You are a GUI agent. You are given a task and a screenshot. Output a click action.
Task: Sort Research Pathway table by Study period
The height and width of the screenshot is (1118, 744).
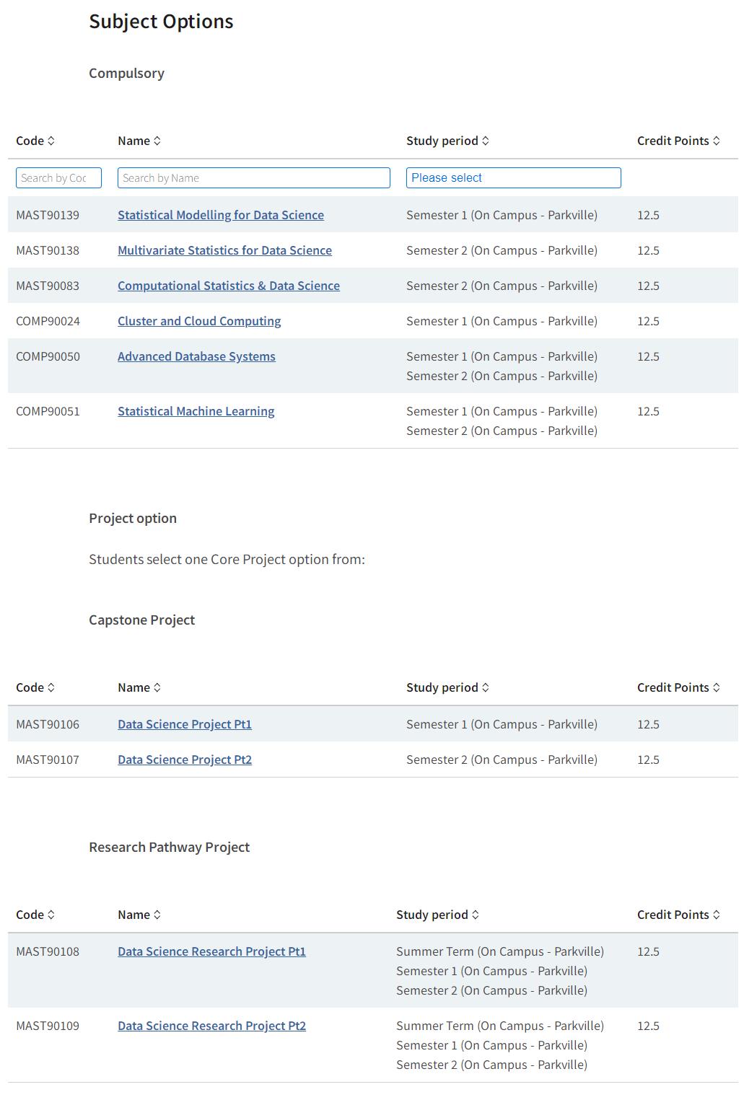pos(437,915)
